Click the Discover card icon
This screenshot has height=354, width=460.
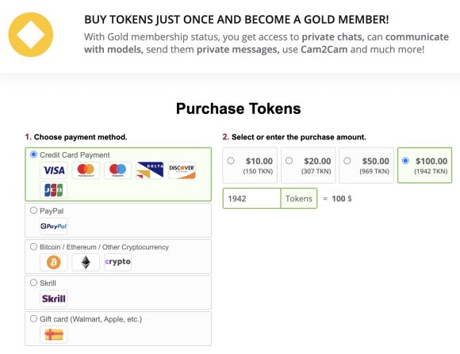pyautogui.click(x=182, y=170)
